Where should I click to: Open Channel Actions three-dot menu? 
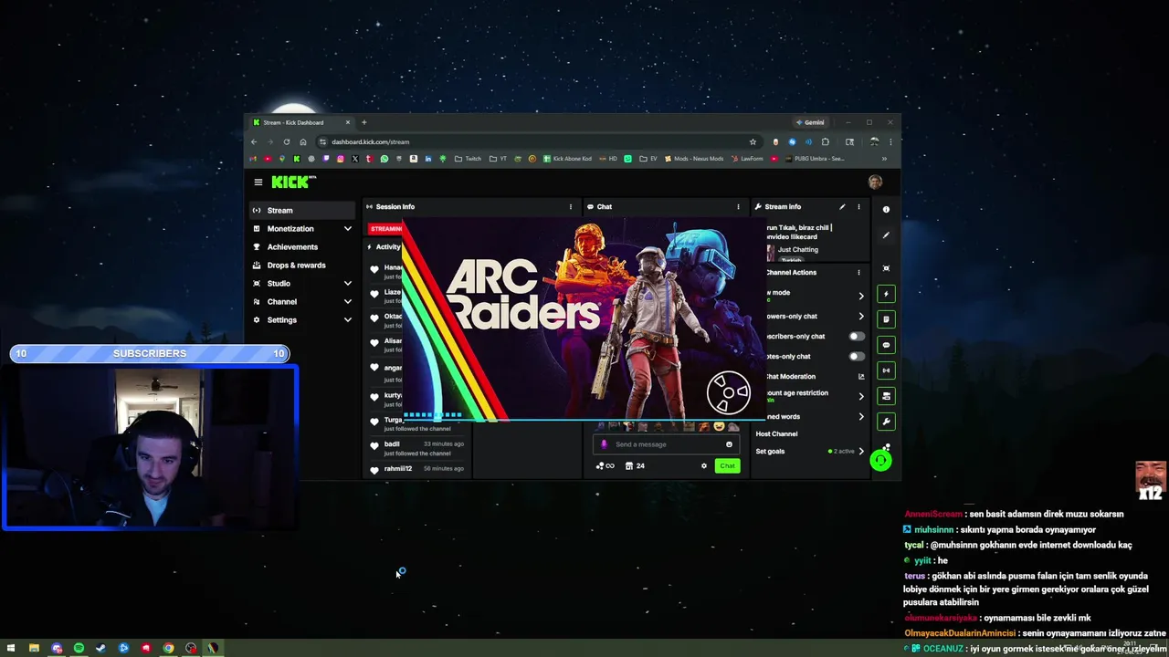click(858, 273)
